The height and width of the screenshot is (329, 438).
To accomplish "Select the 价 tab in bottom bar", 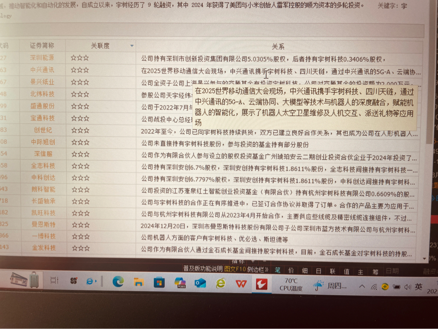I will [x=291, y=270].
